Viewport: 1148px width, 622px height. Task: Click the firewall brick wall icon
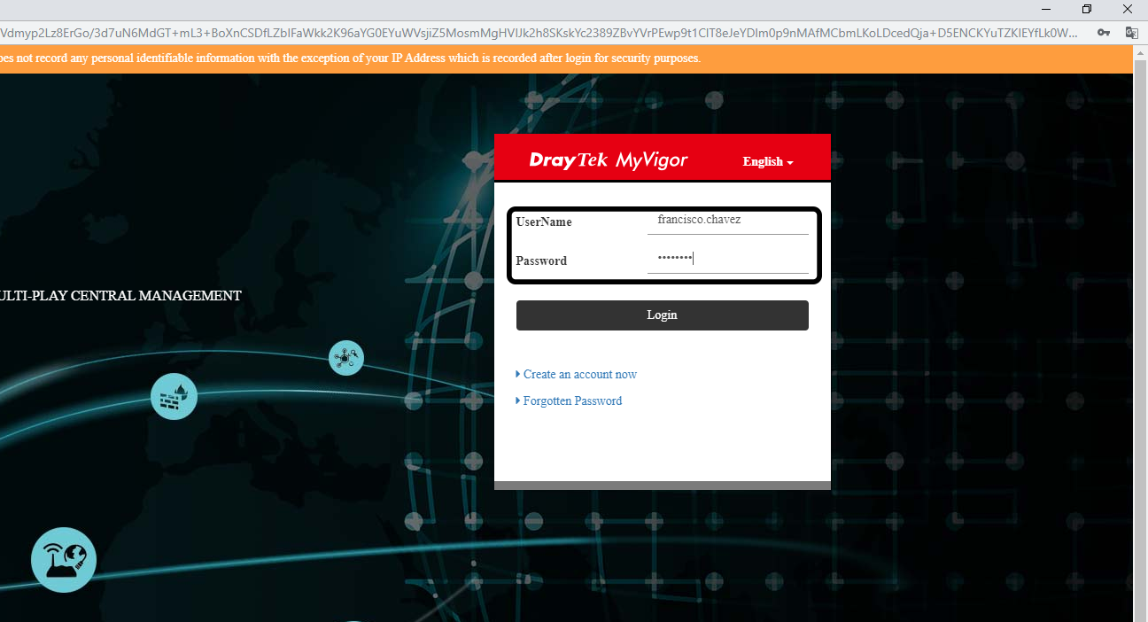tap(174, 397)
